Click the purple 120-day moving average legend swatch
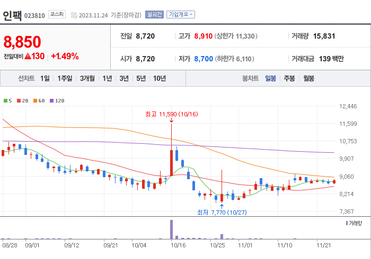371x259 pixels. (51, 101)
